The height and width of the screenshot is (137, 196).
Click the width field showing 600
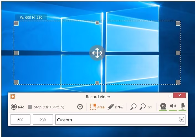(x=20, y=119)
